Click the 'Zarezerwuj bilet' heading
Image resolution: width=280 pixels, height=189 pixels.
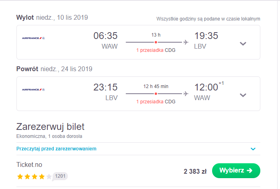coord(50,127)
